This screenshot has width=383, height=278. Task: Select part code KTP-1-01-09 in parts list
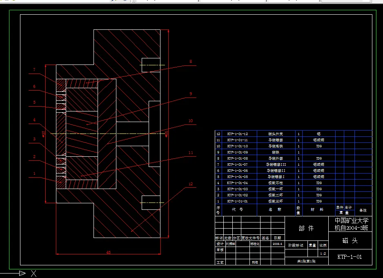click(237, 152)
